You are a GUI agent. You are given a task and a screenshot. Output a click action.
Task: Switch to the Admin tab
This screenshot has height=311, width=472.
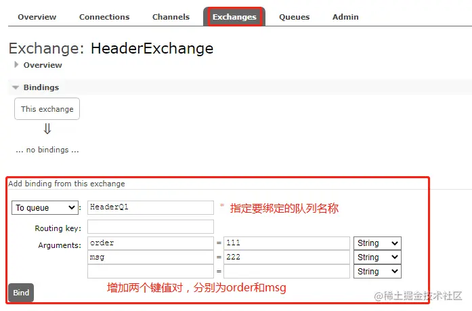[345, 17]
